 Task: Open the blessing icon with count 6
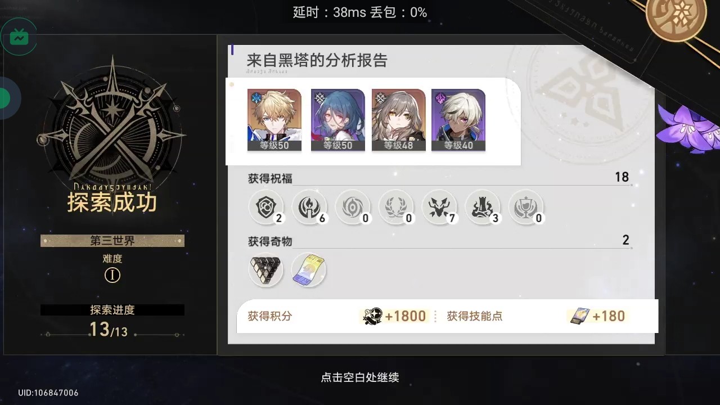point(309,207)
